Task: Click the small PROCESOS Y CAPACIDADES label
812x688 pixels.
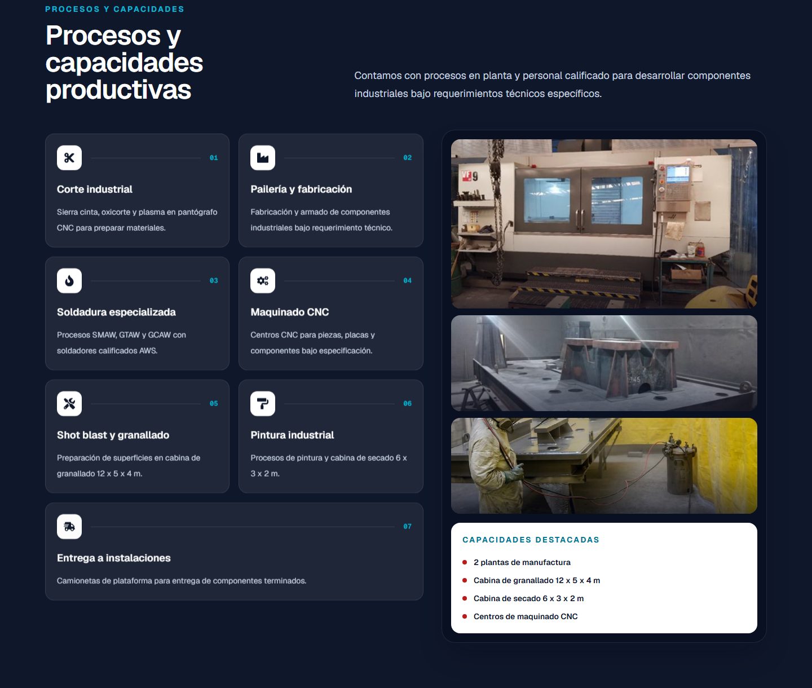Action: coord(114,9)
